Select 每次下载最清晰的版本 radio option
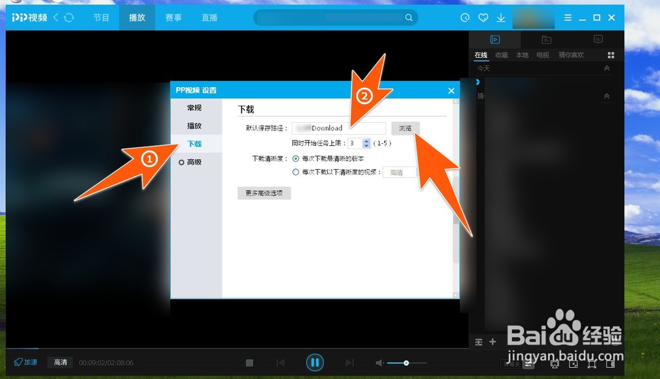The height and width of the screenshot is (379, 660). (x=296, y=158)
